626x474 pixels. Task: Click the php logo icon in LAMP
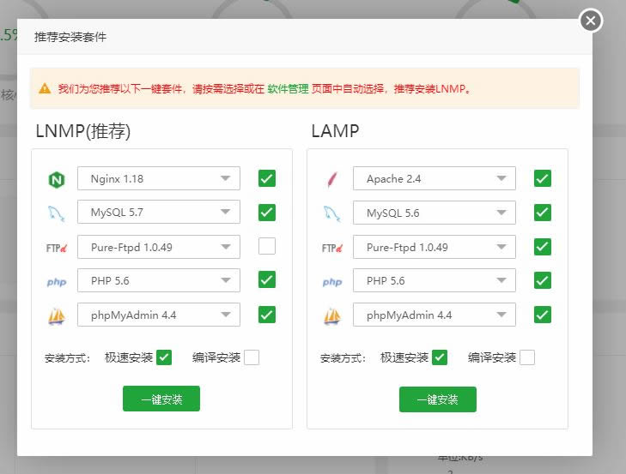[x=332, y=282]
